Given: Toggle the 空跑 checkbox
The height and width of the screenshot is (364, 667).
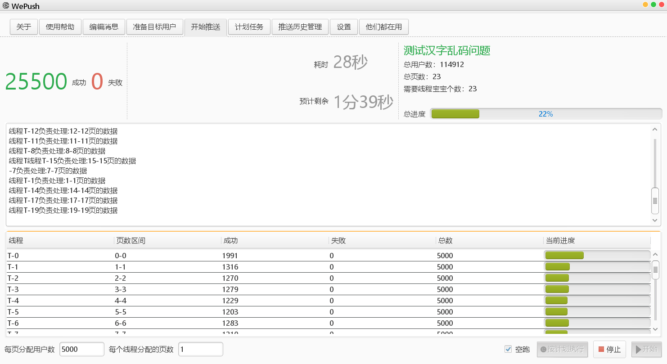Looking at the screenshot, I should coord(508,349).
